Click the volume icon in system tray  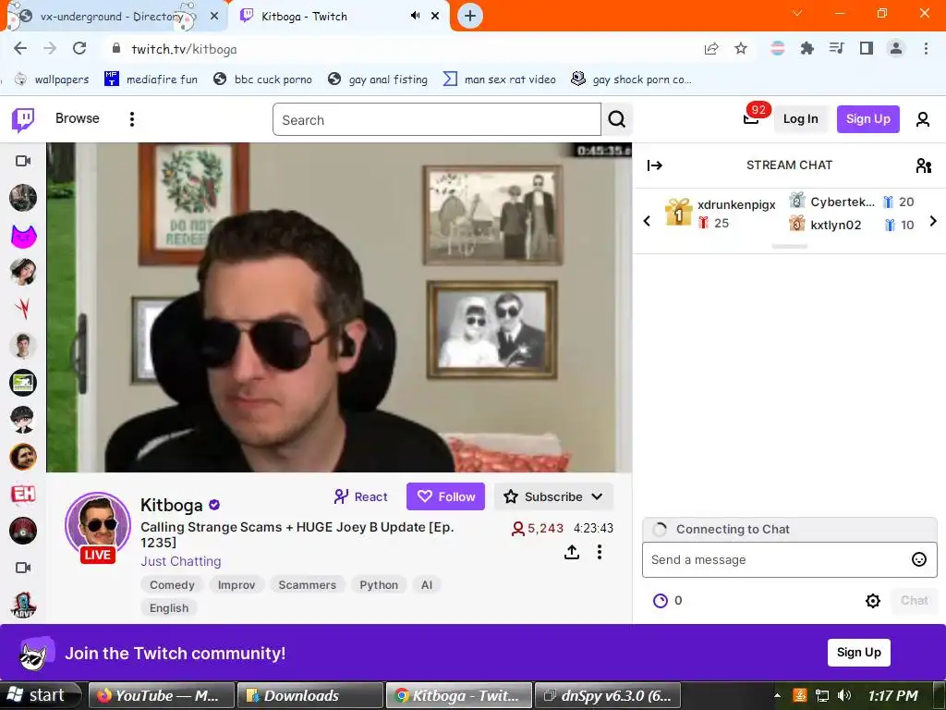coord(844,696)
